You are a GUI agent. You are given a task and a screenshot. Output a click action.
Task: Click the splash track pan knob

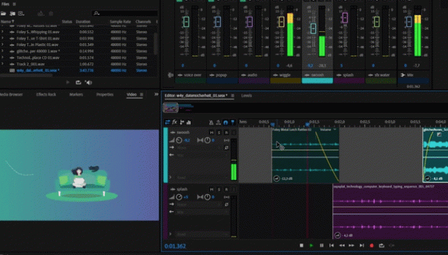coord(207,197)
